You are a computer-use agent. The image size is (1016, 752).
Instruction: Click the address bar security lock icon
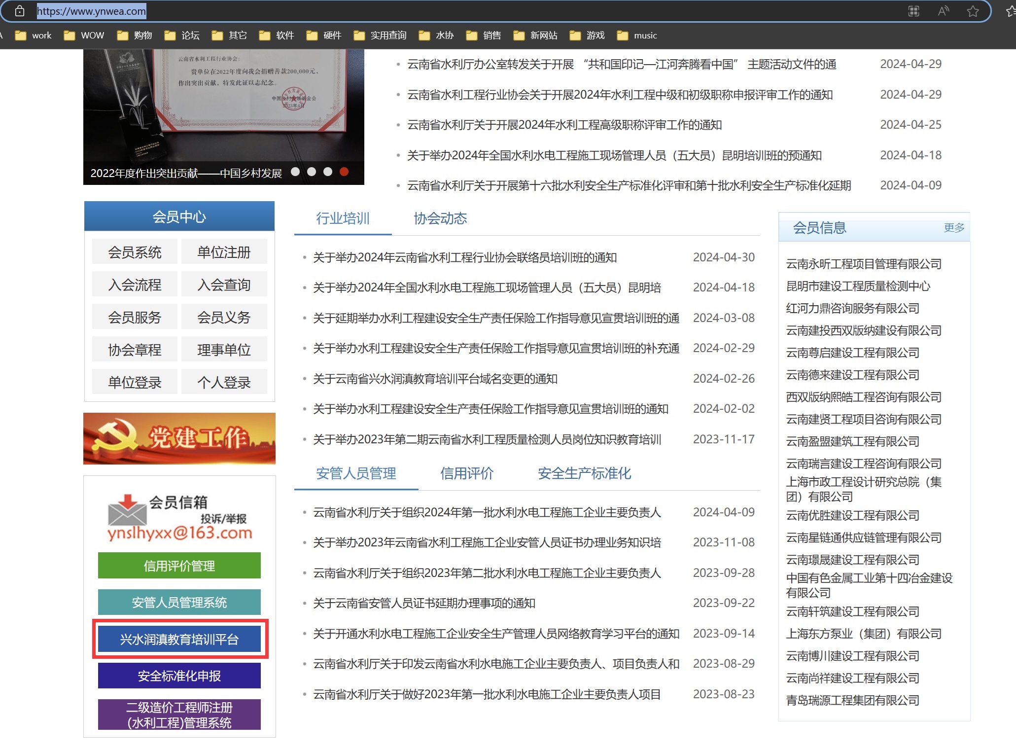[x=19, y=11]
